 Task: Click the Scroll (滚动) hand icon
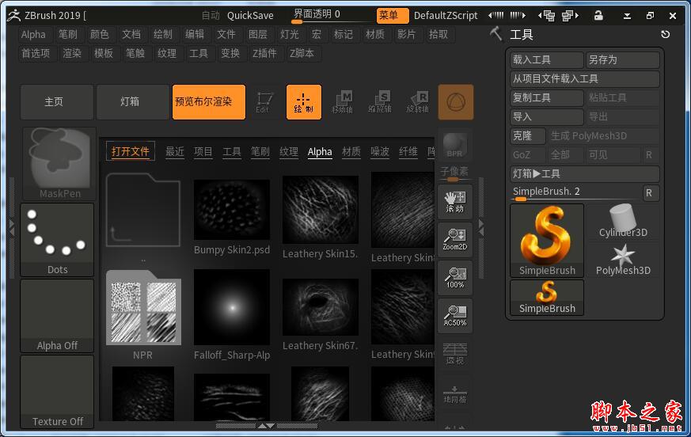click(455, 202)
